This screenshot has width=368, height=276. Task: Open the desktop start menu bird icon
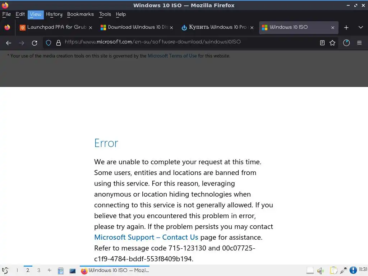5,270
